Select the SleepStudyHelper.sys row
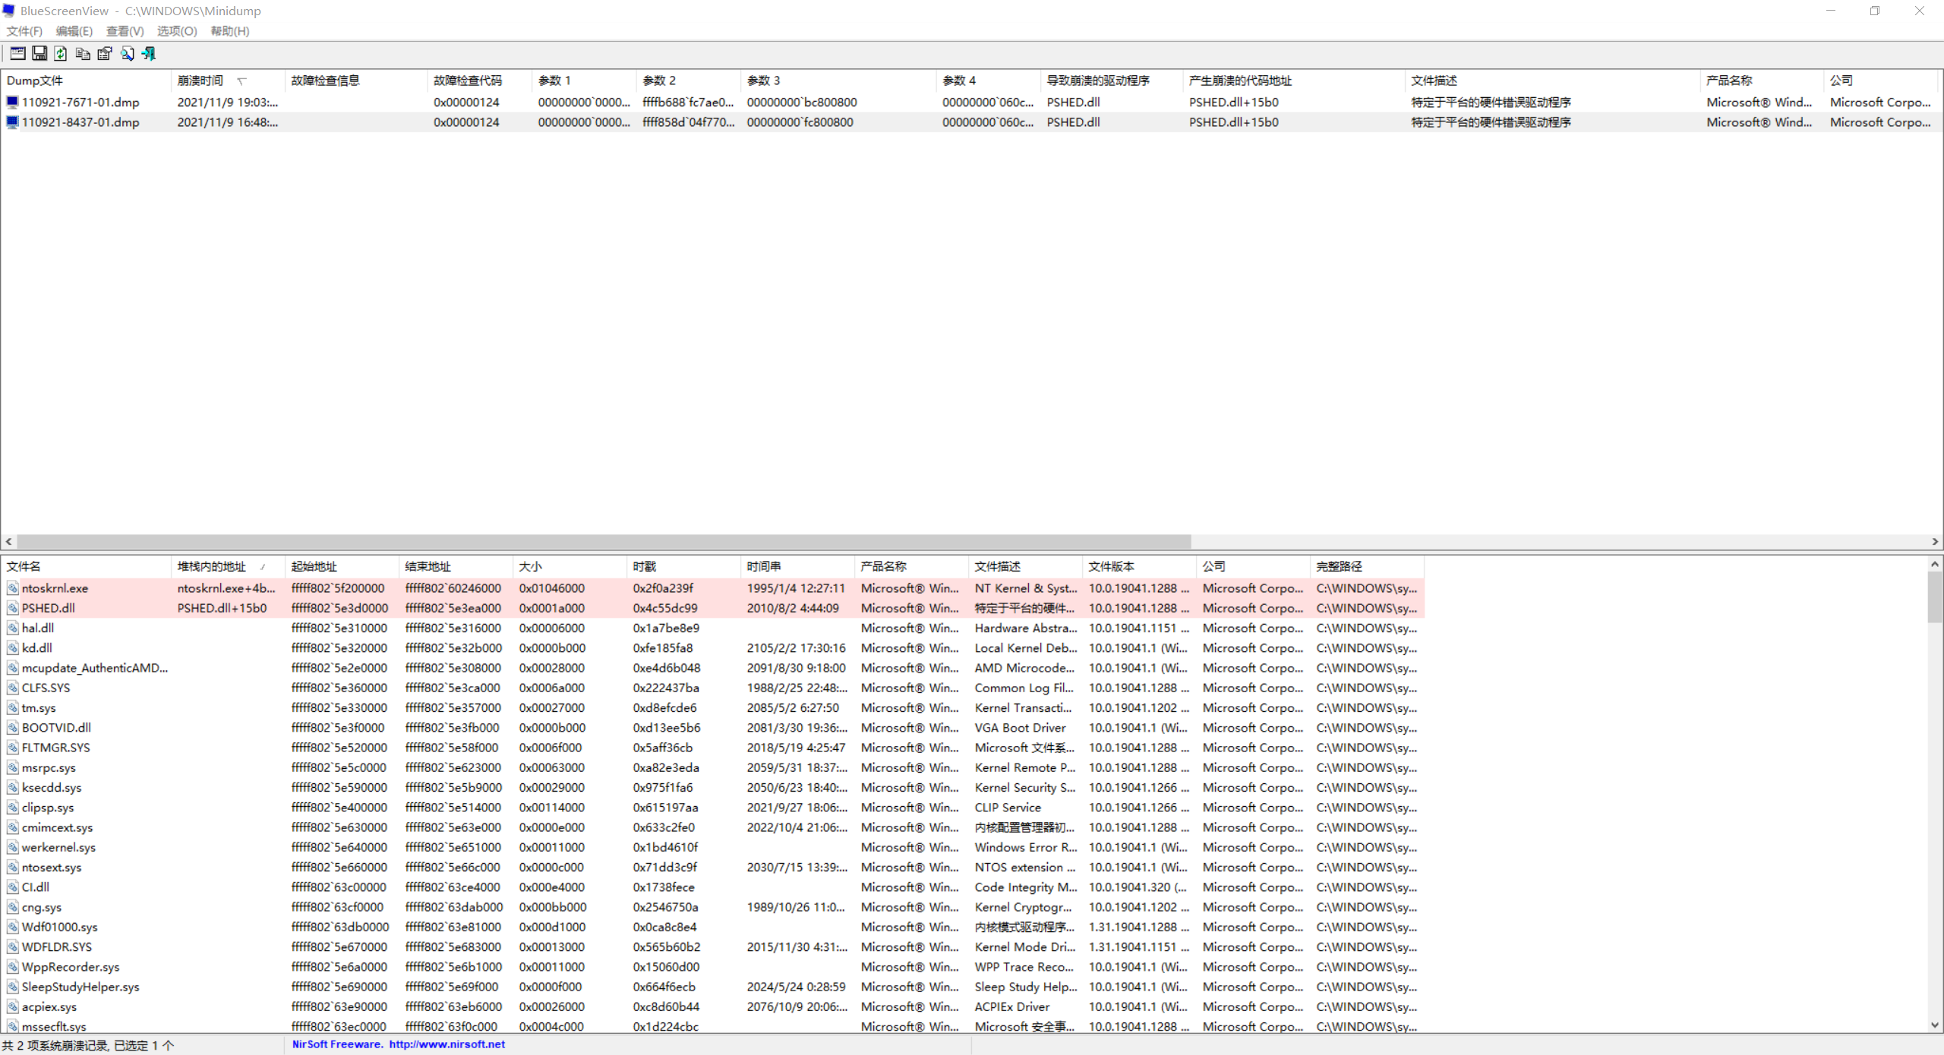The height and width of the screenshot is (1055, 1944). (712, 987)
